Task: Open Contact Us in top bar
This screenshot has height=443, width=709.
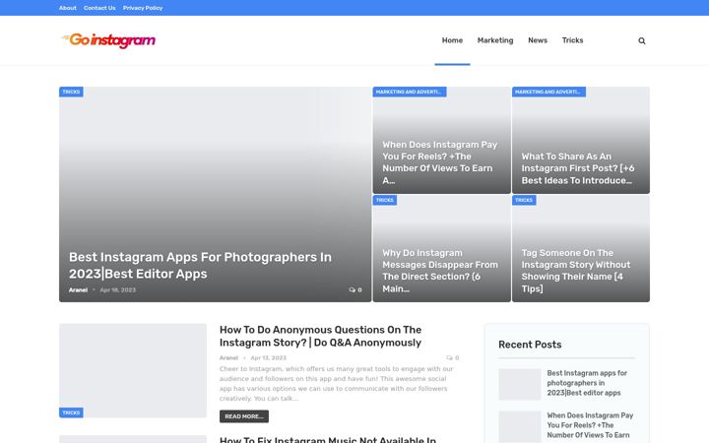Action: coord(99,8)
